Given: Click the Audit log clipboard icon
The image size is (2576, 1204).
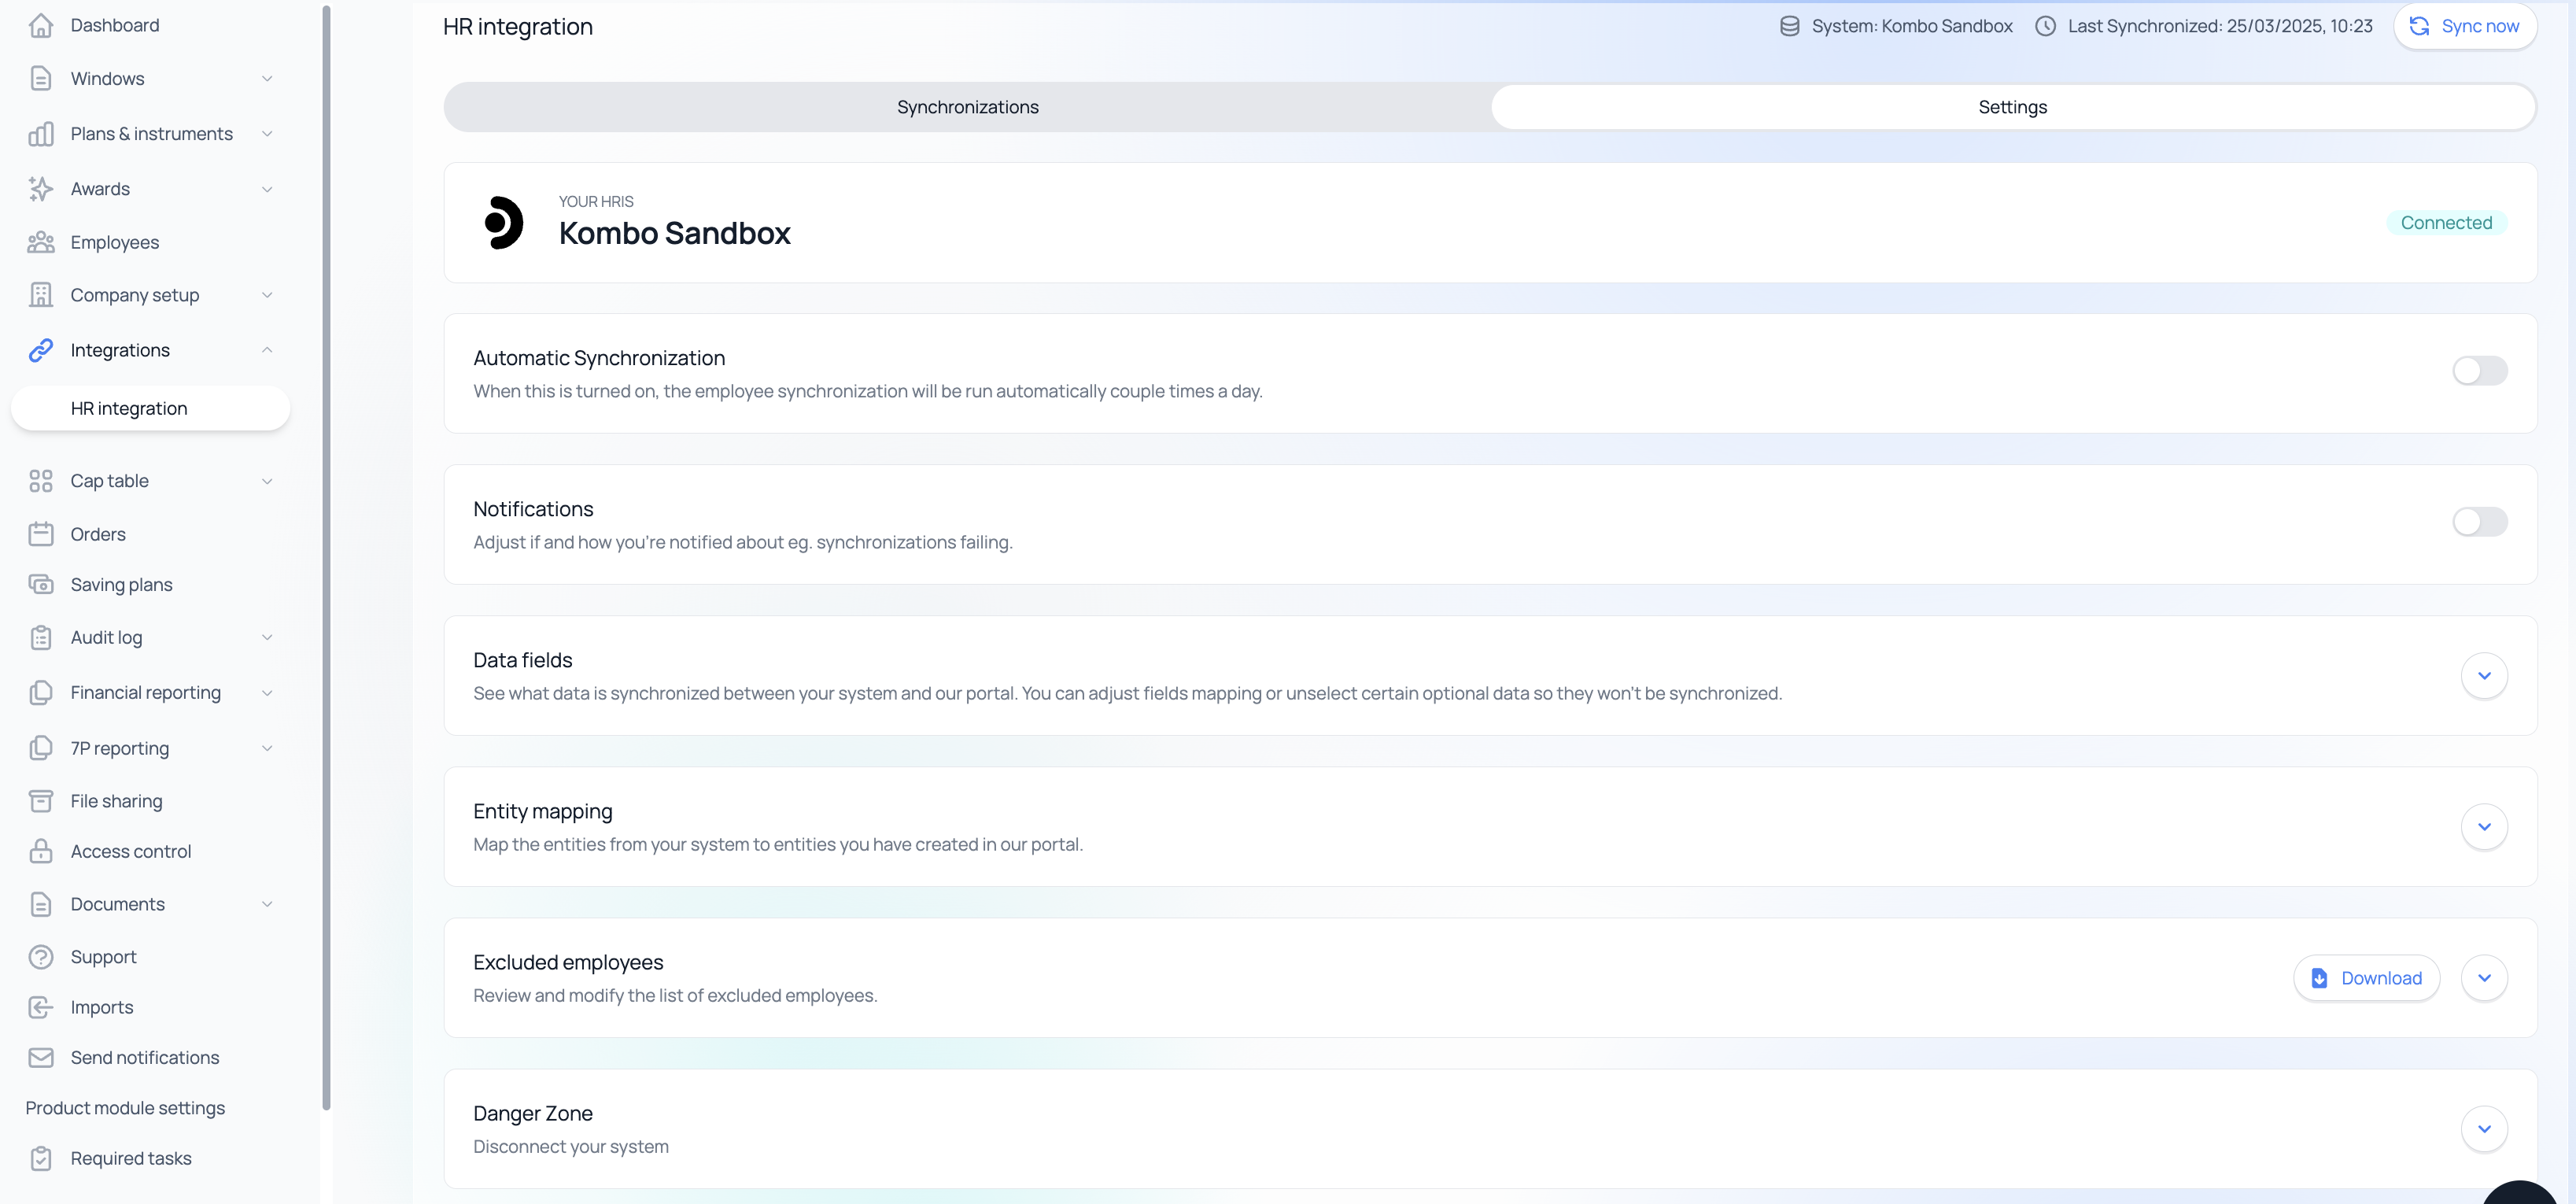Looking at the screenshot, I should [x=41, y=637].
